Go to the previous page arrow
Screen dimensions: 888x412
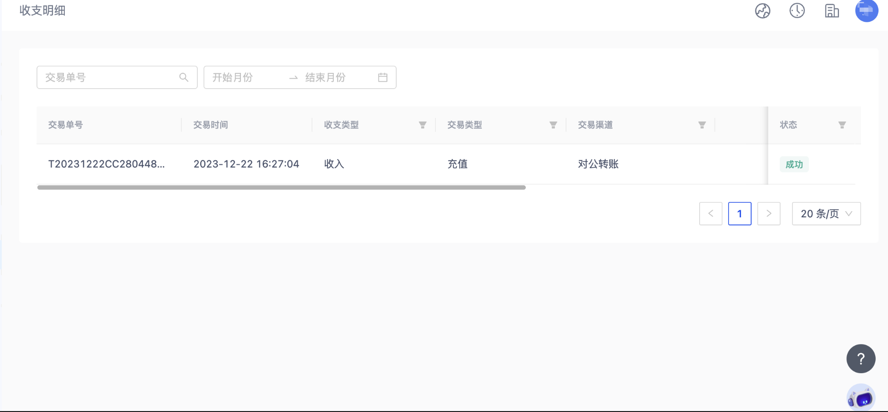tap(710, 214)
